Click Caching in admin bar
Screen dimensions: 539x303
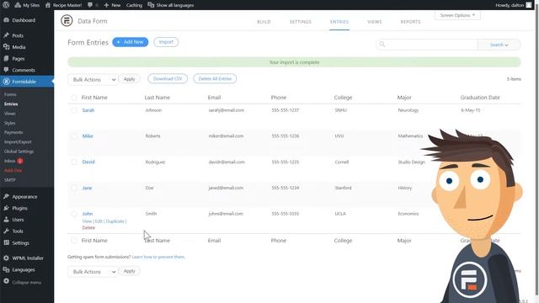[x=134, y=5]
